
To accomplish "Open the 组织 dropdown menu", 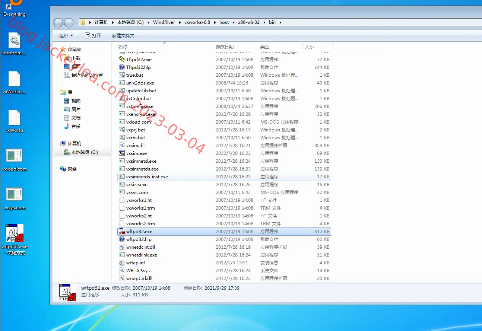I will 66,36.
